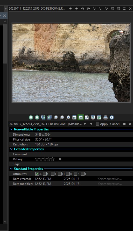Uncheck the A (Archive) attribute checkbox
133x231 pixels.
(37, 174)
